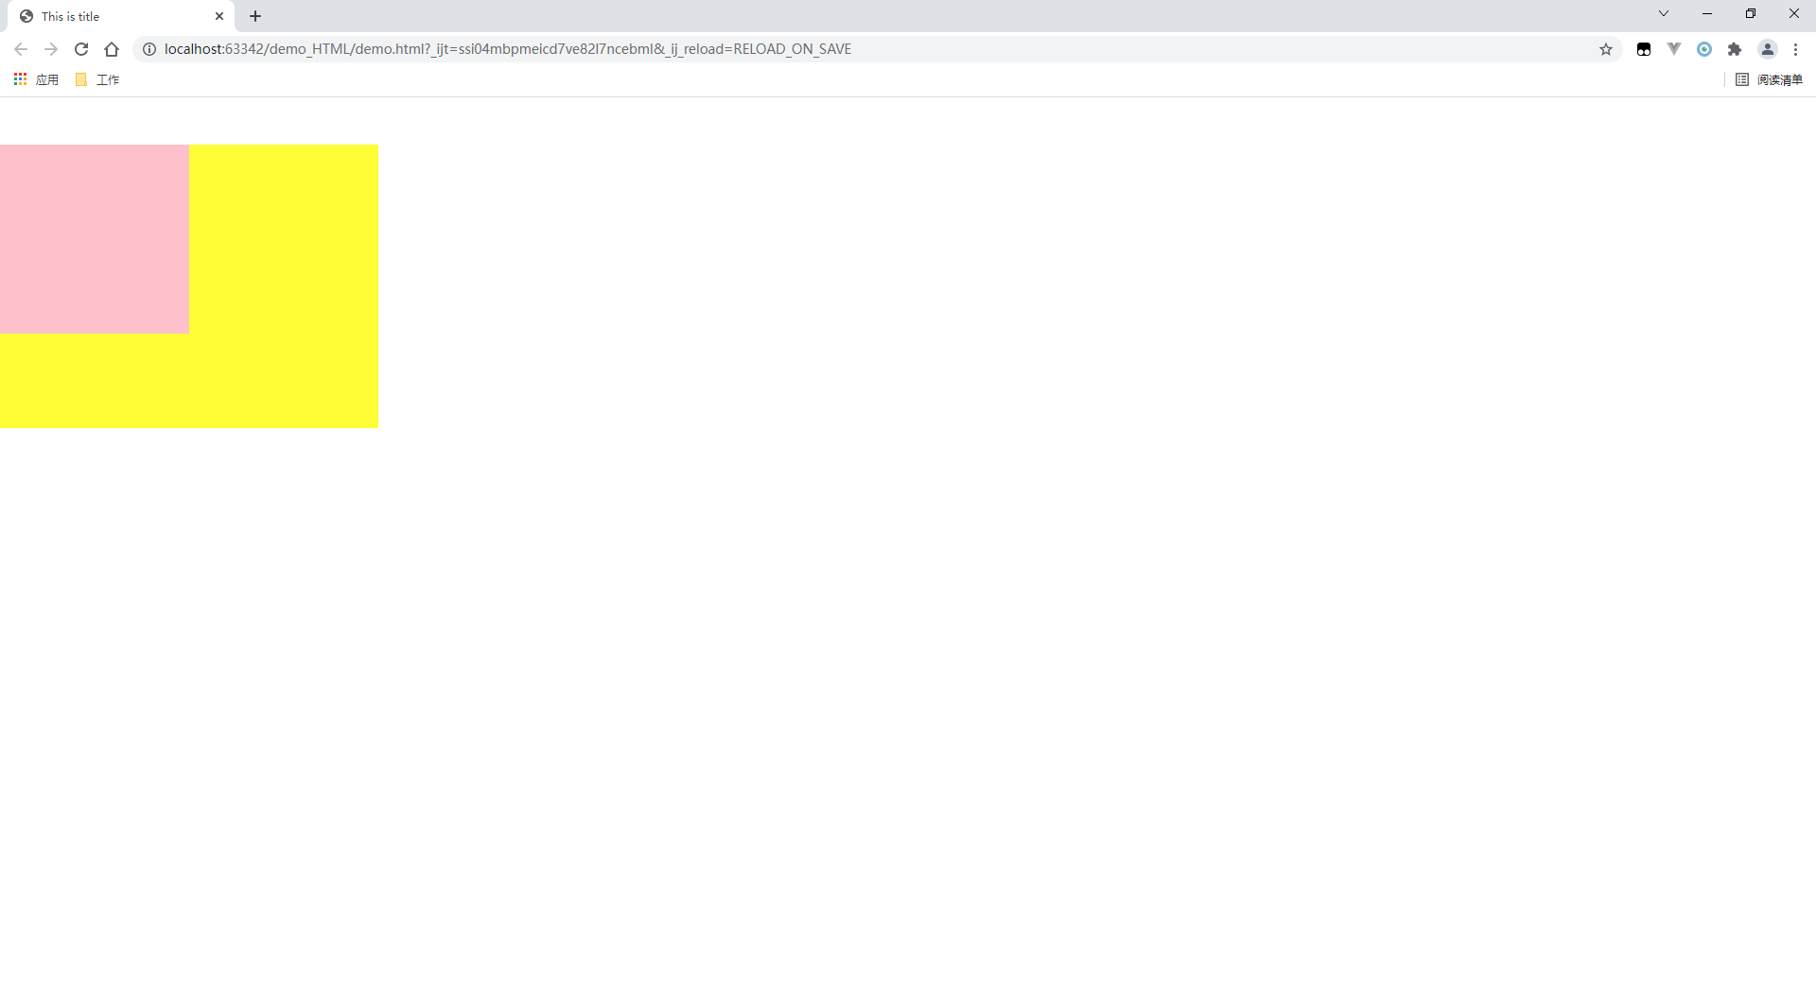Toggle the forward navigation arrow
The image size is (1816, 983).
[x=51, y=48]
